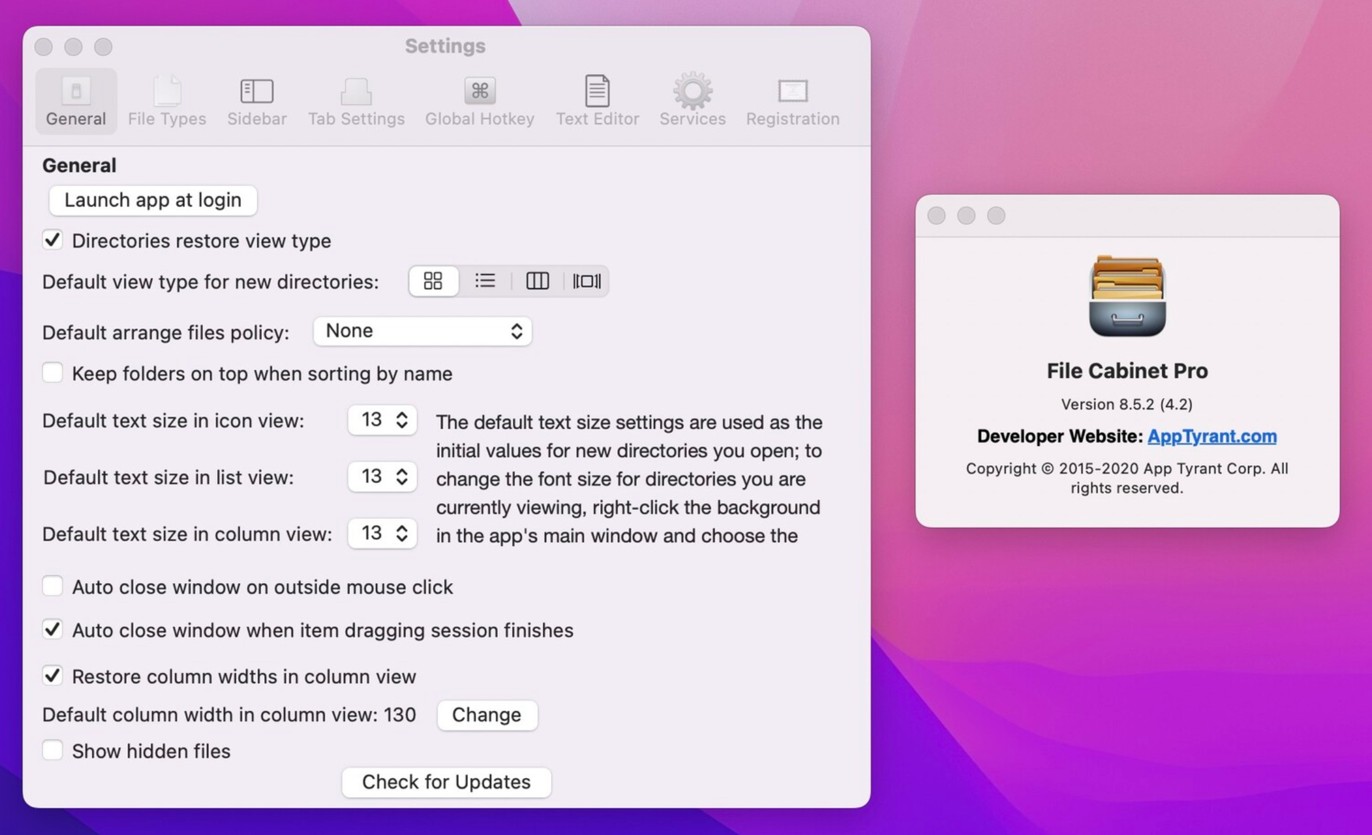This screenshot has height=835, width=1372.
Task: Open Tab Settings preferences
Action: click(356, 101)
